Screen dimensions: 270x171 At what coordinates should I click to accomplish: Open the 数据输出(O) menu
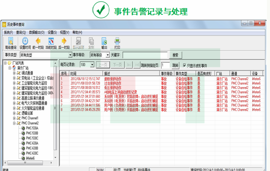click(37, 32)
